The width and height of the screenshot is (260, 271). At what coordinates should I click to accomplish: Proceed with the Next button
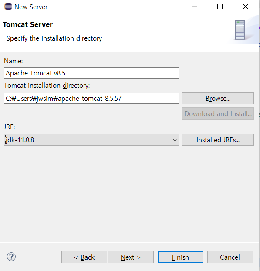point(131,257)
